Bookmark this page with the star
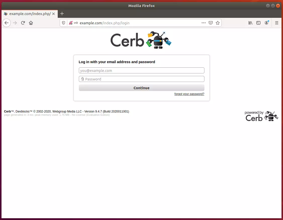 pos(218,23)
